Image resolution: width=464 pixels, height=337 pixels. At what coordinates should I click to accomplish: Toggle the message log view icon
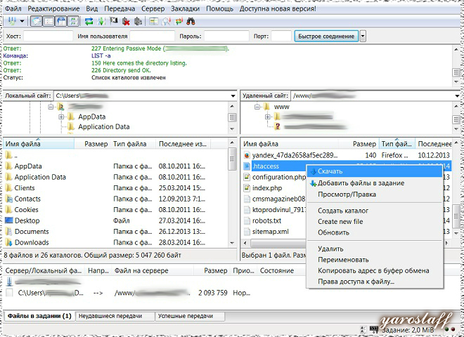tap(37, 22)
